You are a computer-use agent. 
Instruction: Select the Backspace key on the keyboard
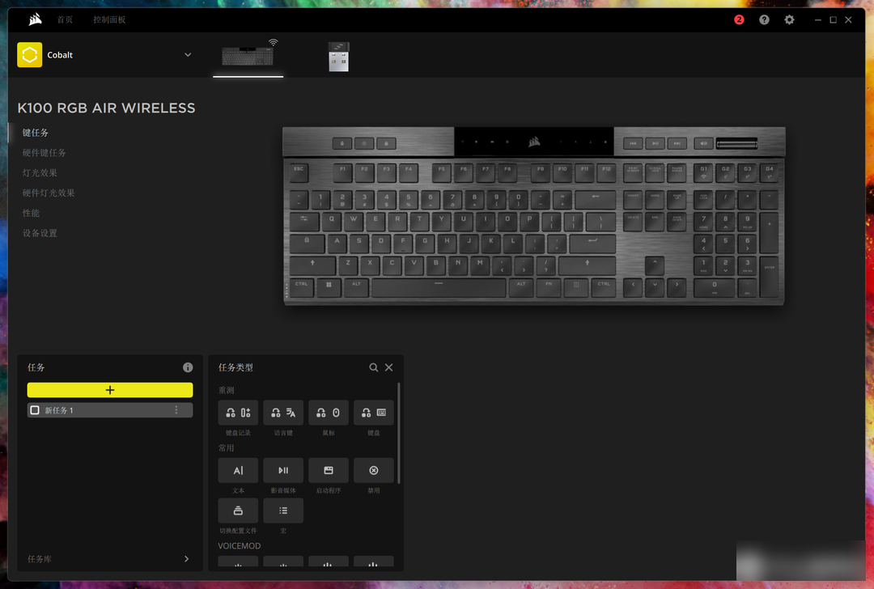596,199
